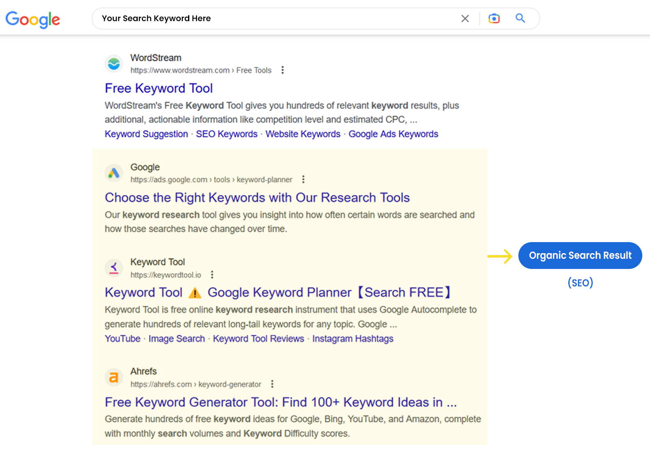
Task: Open Free Keyword Generator Tool result
Action: coord(281,402)
